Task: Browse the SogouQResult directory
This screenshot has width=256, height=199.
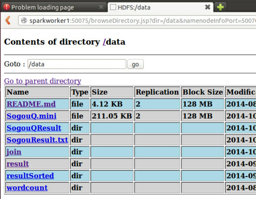Action: tap(34, 128)
